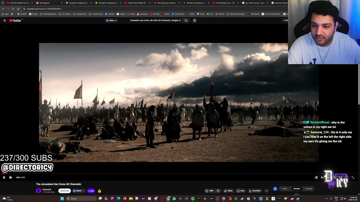The height and width of the screenshot is (202, 360).
Task: Click the address bar URL
Action: point(44,9)
